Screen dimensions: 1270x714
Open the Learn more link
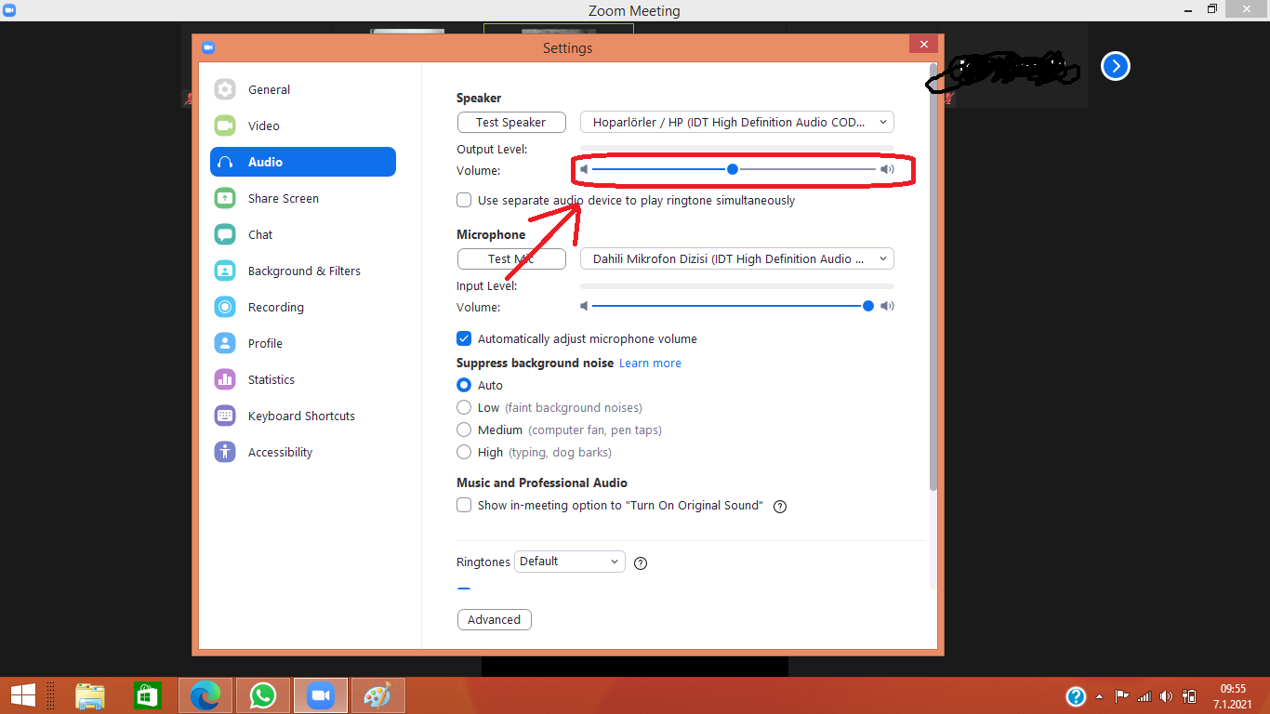tap(650, 363)
